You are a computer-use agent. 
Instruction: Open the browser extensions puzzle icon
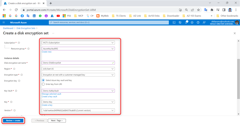(212, 10)
